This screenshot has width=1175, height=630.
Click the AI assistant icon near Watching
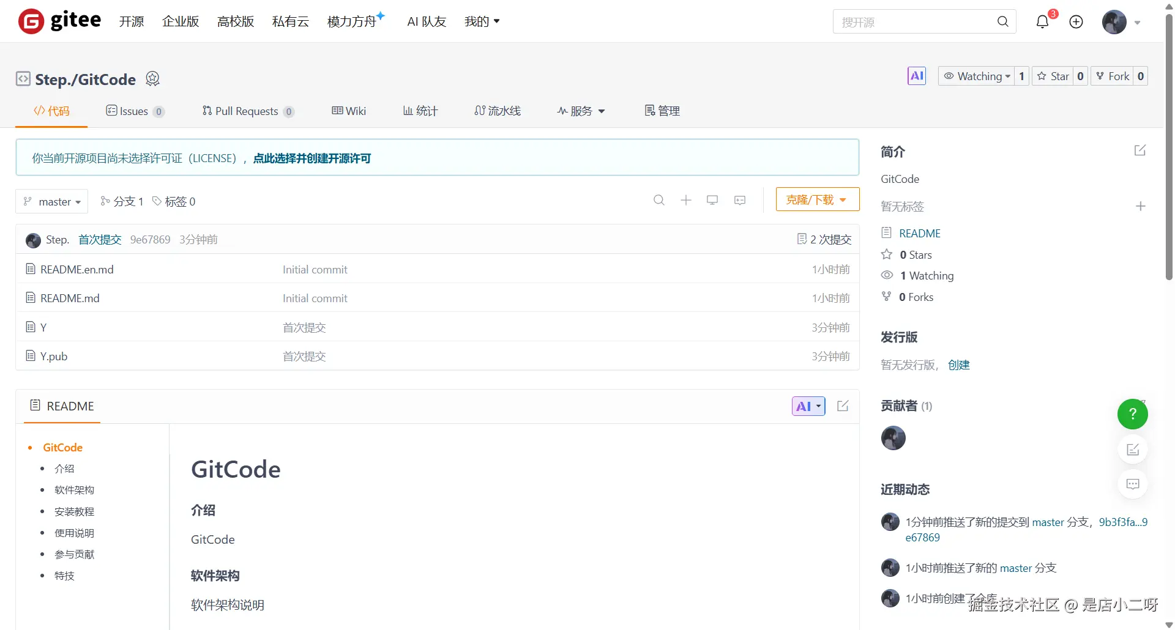tap(917, 76)
